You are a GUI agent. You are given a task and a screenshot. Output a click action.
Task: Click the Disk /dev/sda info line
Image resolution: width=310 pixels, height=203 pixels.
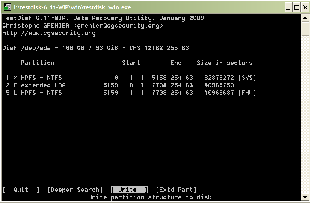(96, 48)
